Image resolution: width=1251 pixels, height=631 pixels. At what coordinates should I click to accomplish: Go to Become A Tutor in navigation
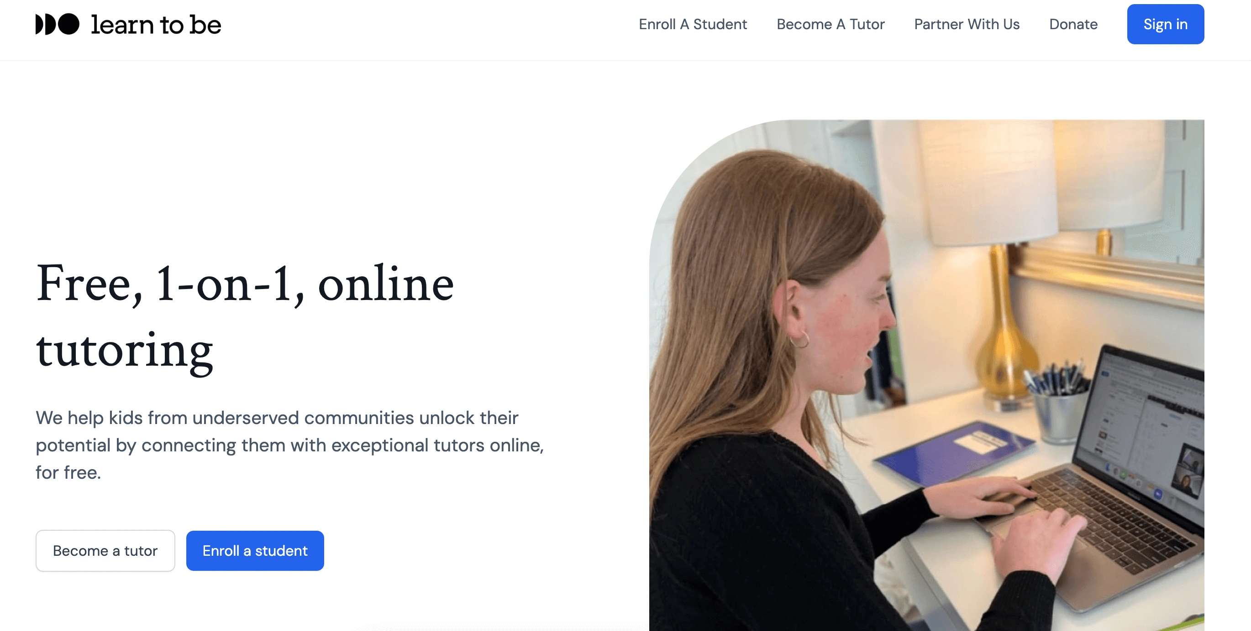(x=830, y=24)
